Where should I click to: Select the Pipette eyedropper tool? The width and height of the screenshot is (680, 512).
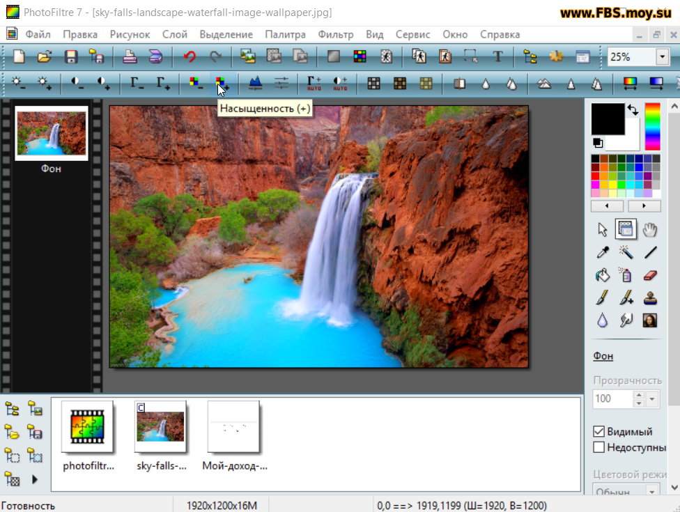point(603,252)
